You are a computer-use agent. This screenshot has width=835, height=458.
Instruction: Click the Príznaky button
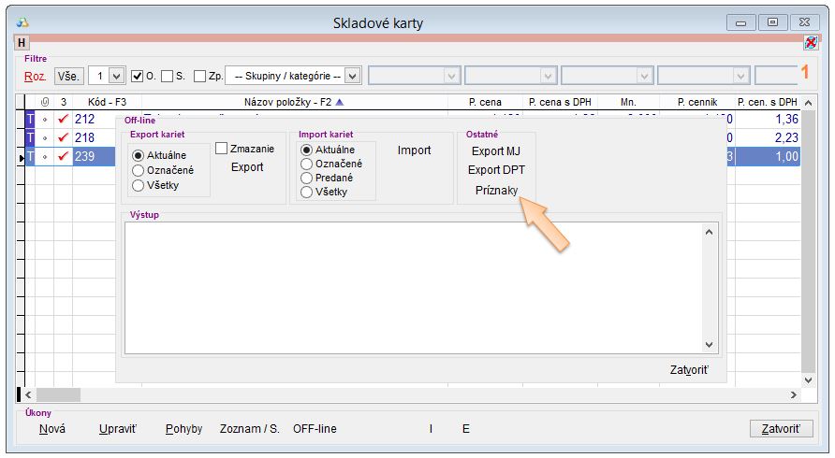[x=496, y=190]
